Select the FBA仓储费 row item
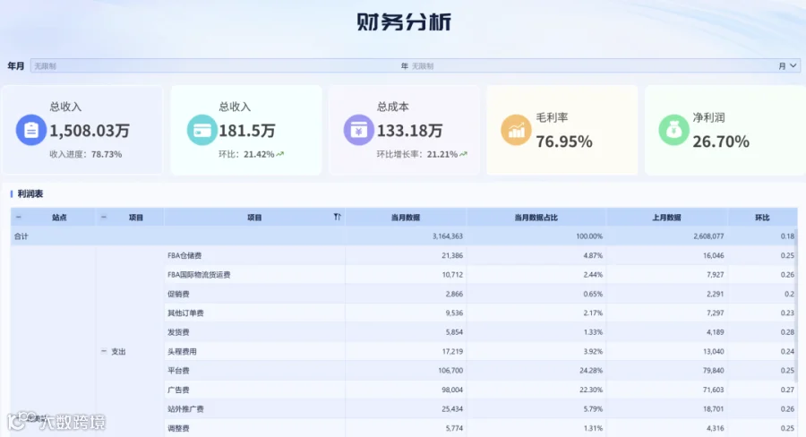Screen dimensions: 806x437 pyautogui.click(x=184, y=255)
